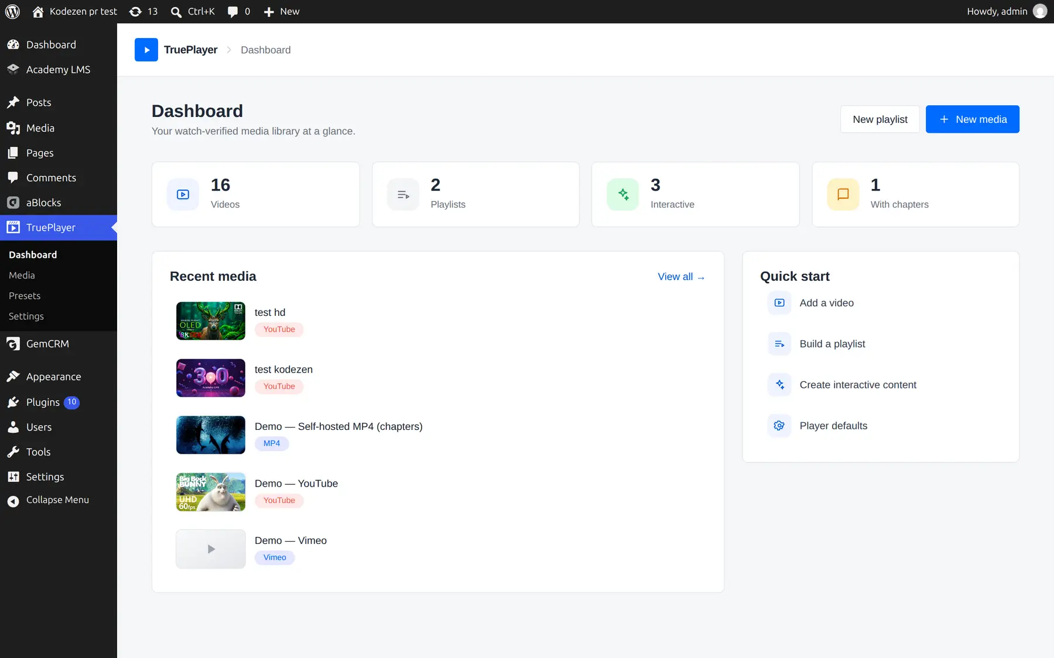Click the Collapse Menu arrow icon

click(13, 501)
